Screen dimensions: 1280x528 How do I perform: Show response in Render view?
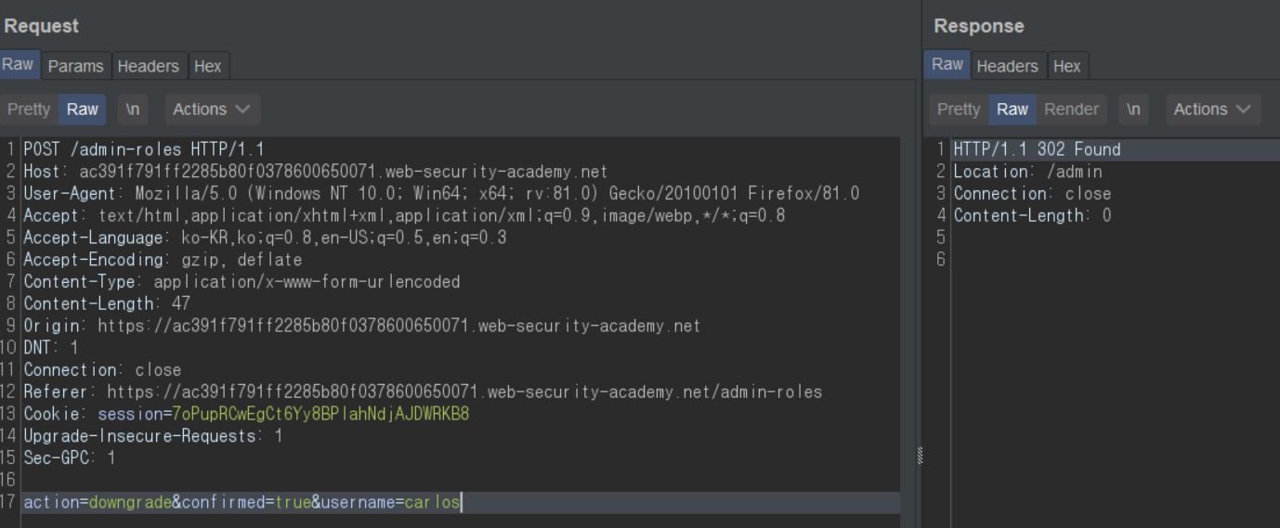tap(1071, 109)
